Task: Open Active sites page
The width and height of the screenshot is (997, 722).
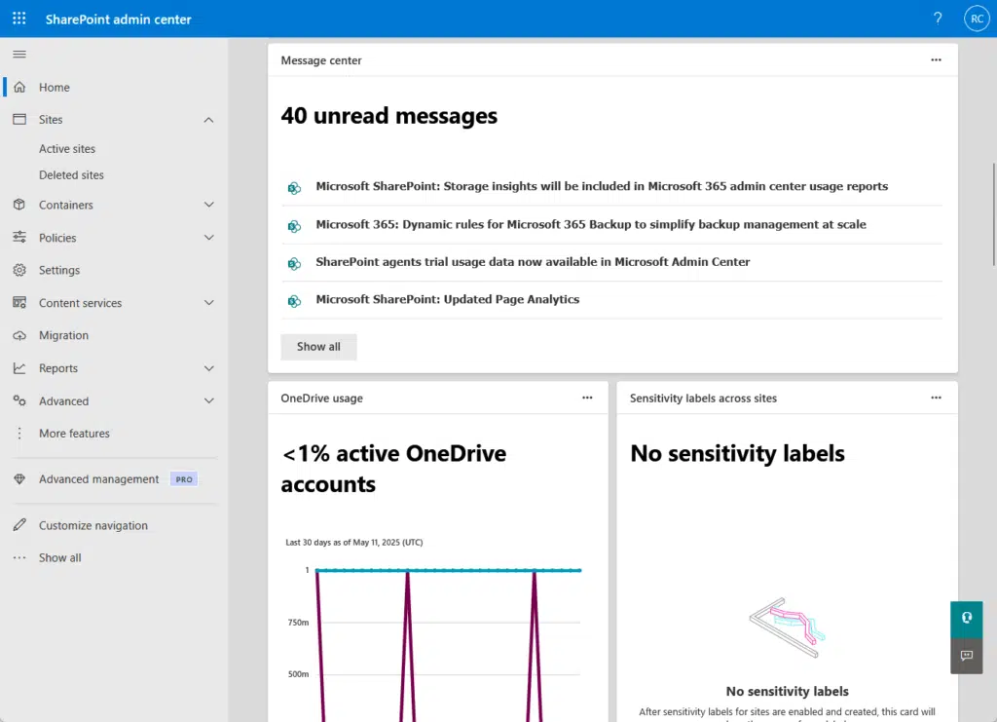Action: click(x=67, y=148)
